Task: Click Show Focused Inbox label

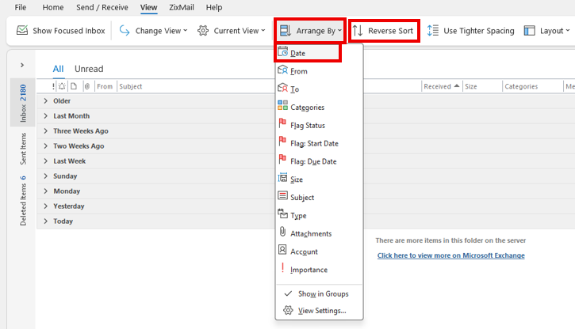Action: point(69,31)
